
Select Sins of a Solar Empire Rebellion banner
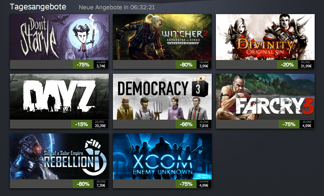tap(59, 157)
